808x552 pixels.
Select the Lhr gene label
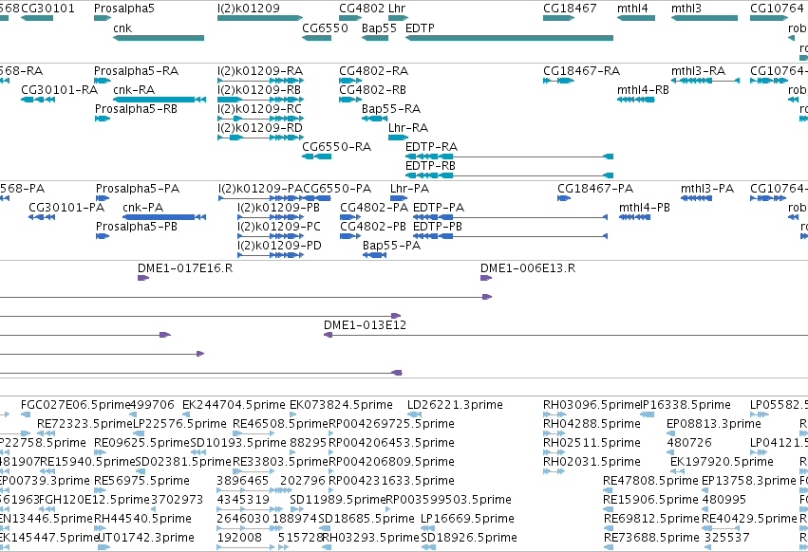tap(397, 9)
